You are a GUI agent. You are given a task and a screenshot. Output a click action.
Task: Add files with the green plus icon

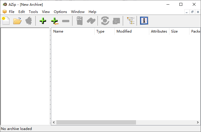pyautogui.click(x=43, y=21)
